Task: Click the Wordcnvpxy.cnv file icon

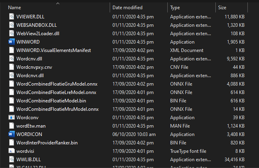Action: click(12, 67)
